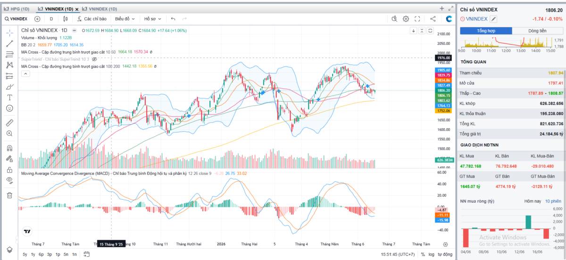Click the VNINDEX symbol search box

[16, 19]
